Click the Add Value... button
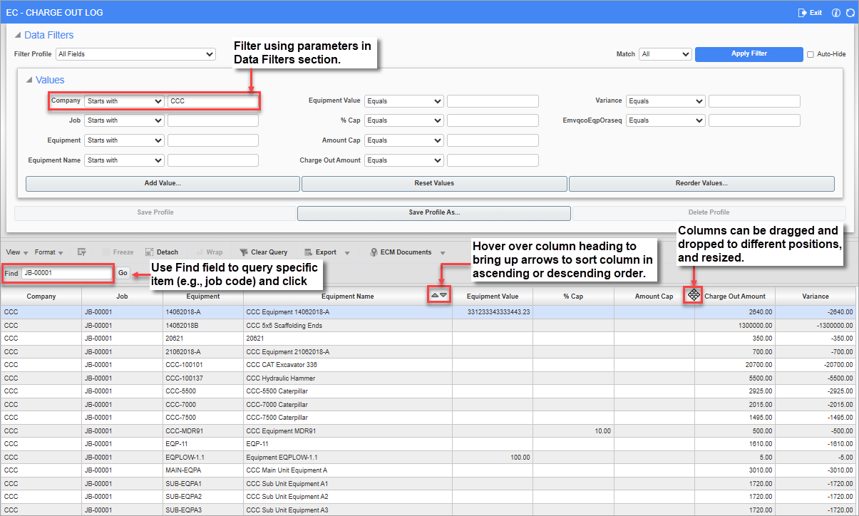Viewport: 859px width, 516px height. (163, 183)
